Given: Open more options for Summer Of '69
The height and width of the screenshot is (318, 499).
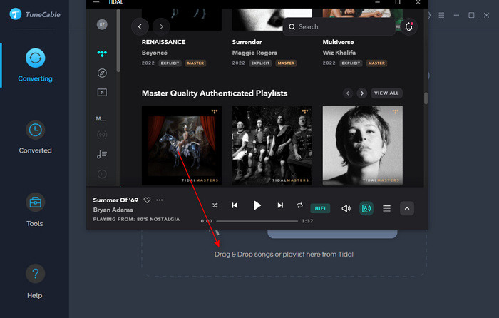Looking at the screenshot, I should point(160,200).
